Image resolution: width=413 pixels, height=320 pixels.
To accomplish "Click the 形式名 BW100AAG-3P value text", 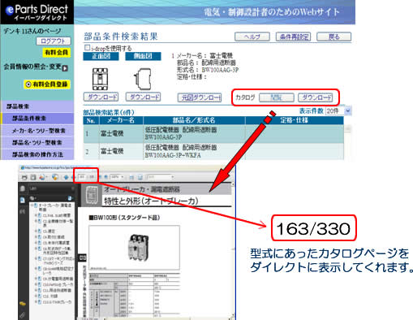I will [220, 70].
